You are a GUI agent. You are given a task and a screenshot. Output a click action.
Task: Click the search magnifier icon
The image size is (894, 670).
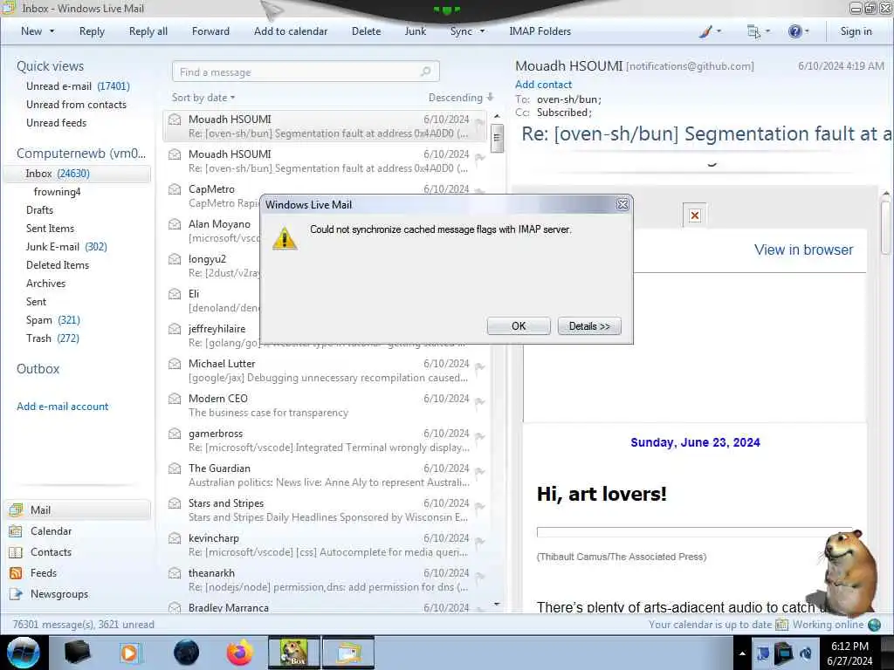426,72
